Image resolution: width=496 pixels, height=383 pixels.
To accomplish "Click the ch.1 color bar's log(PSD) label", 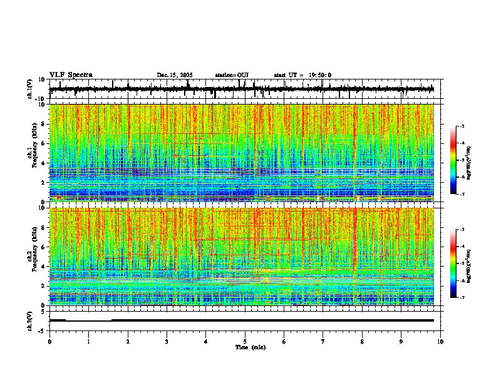I will 469,163.
